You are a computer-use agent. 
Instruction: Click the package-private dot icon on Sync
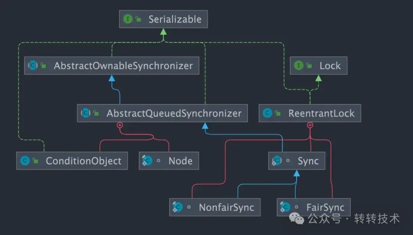click(x=288, y=160)
